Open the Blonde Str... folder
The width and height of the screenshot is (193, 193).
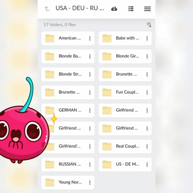tap(68, 74)
